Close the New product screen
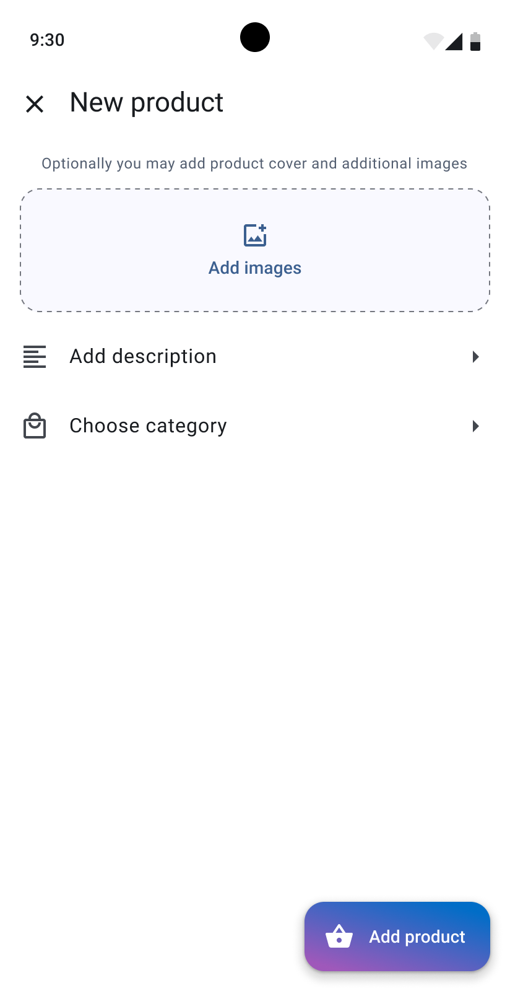510x991 pixels. tap(35, 103)
